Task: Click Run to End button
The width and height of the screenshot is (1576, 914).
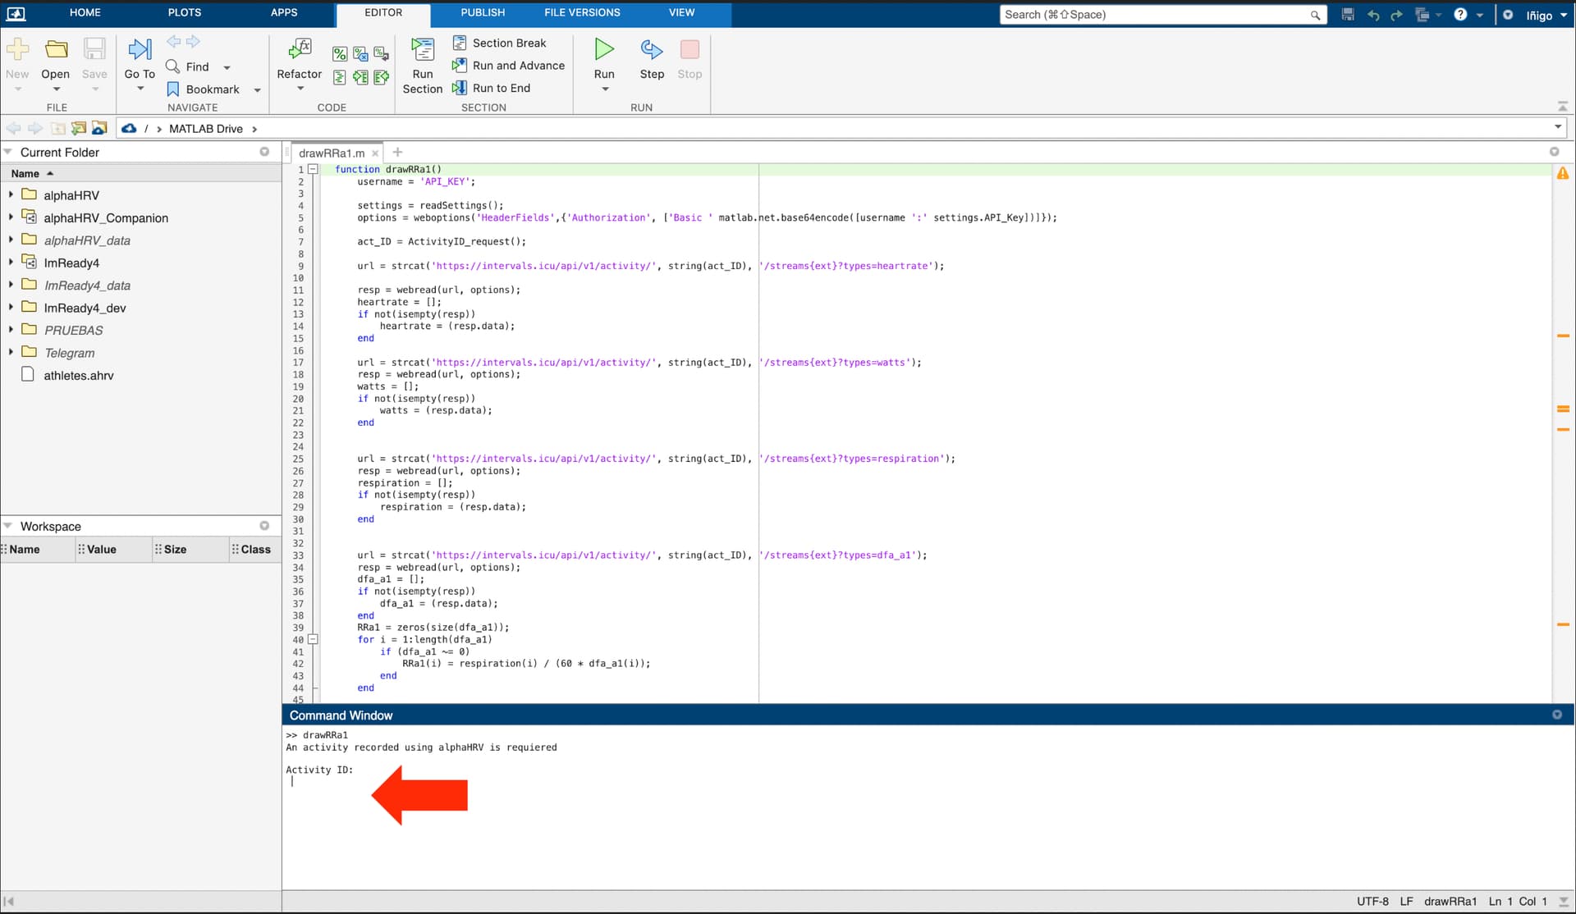Action: click(x=491, y=88)
